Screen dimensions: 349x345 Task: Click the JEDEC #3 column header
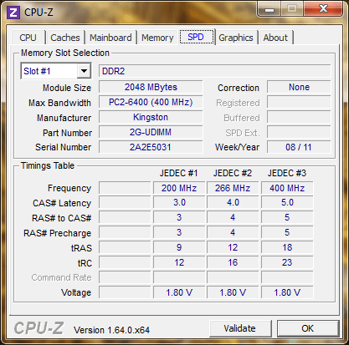click(287, 173)
